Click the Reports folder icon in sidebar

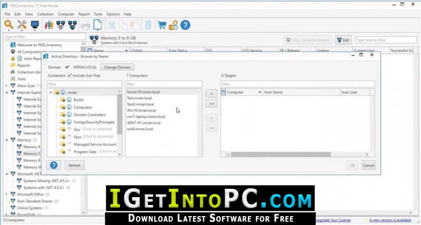13,65
